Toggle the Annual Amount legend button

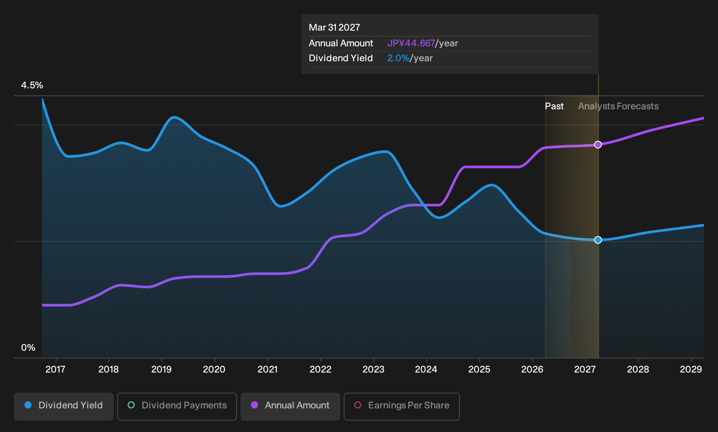(290, 406)
